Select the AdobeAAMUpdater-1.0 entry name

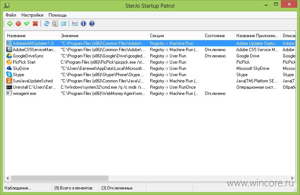33,43
